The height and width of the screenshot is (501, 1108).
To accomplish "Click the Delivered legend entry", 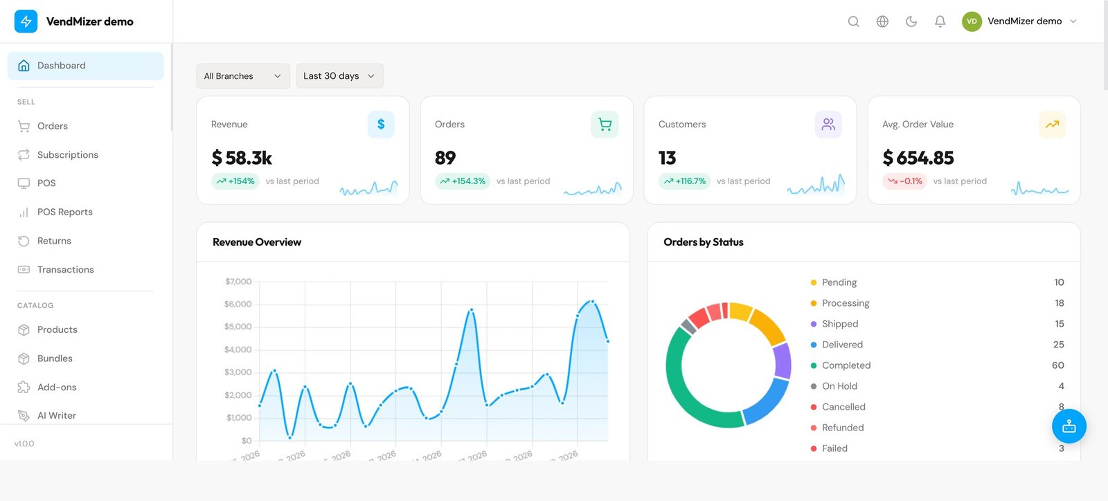I will pos(937,345).
